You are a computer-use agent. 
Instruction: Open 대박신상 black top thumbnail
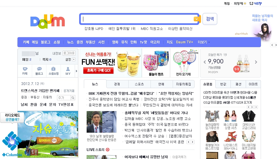pos(249,116)
